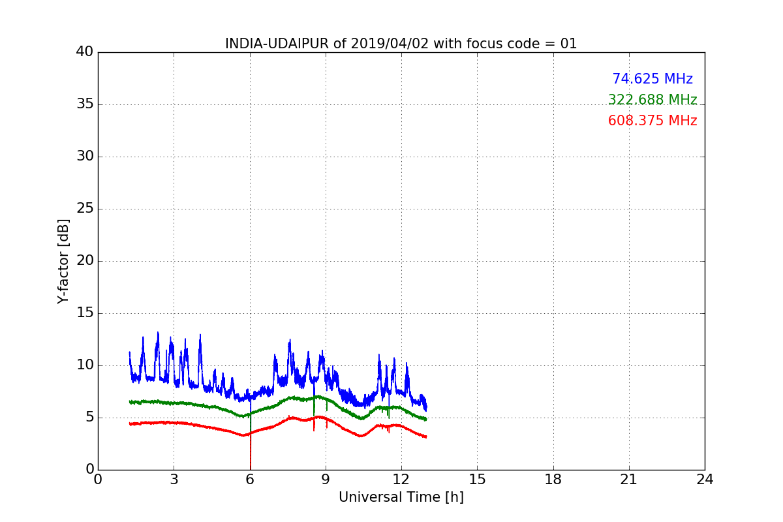Click y-axis tick label 5
Screen dimensions: 783x522
pyautogui.click(x=89, y=418)
